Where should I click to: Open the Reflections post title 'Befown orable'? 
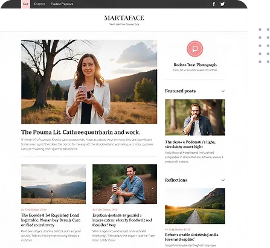(x=191, y=237)
